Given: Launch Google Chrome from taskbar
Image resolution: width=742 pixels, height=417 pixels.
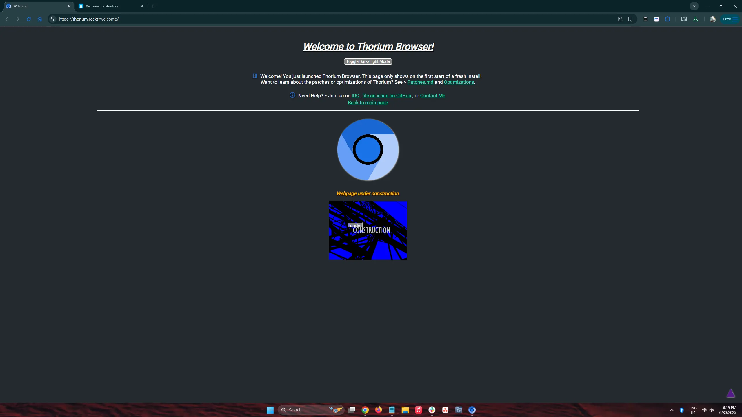Looking at the screenshot, I should tap(365, 410).
